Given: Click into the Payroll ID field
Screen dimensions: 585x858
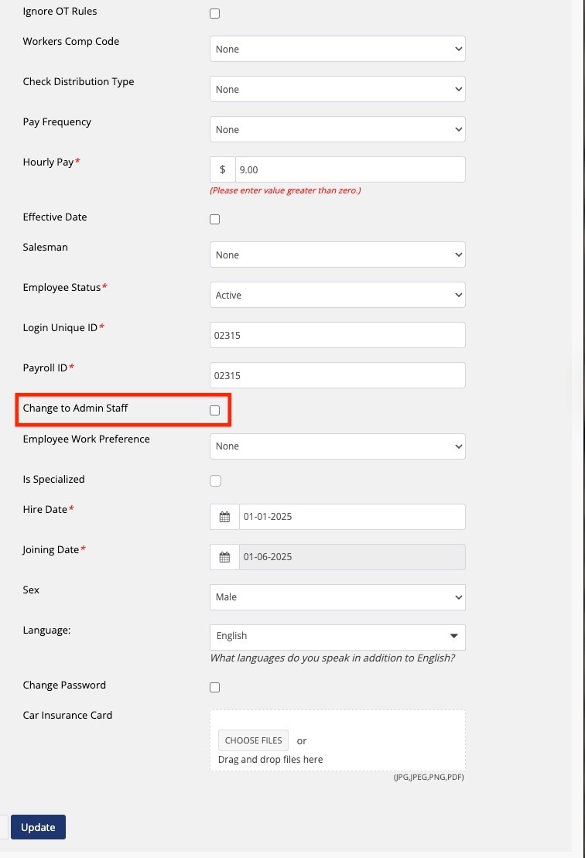Looking at the screenshot, I should [337, 375].
